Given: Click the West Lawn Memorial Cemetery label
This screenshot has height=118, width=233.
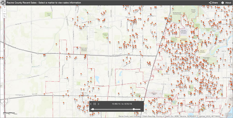Looking at the screenshot, I should click(84, 49).
